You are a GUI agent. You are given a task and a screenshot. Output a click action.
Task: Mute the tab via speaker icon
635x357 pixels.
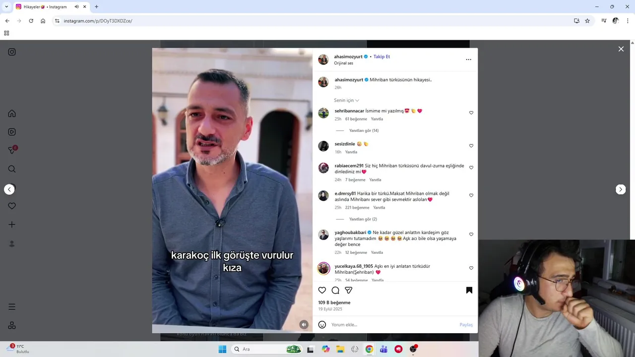coord(77,7)
